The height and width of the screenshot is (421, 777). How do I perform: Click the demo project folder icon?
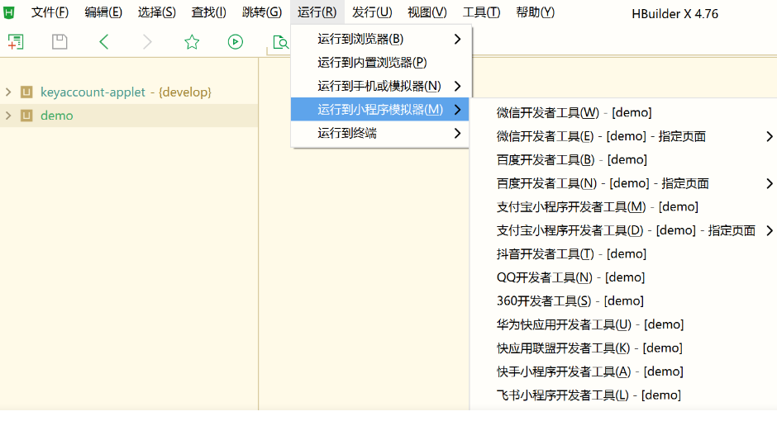pos(26,116)
